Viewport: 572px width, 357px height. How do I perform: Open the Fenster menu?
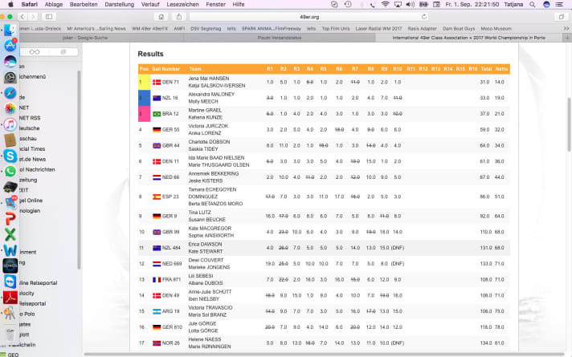[x=215, y=4]
